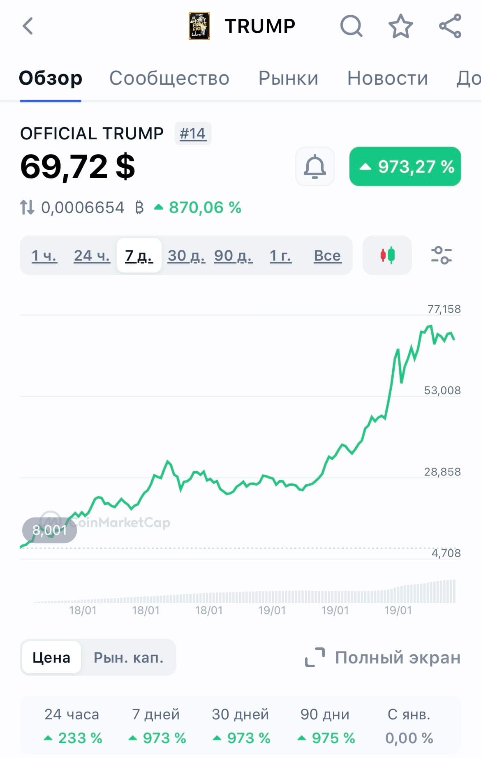Open the #14 rank link
481x758 pixels.
point(193,134)
